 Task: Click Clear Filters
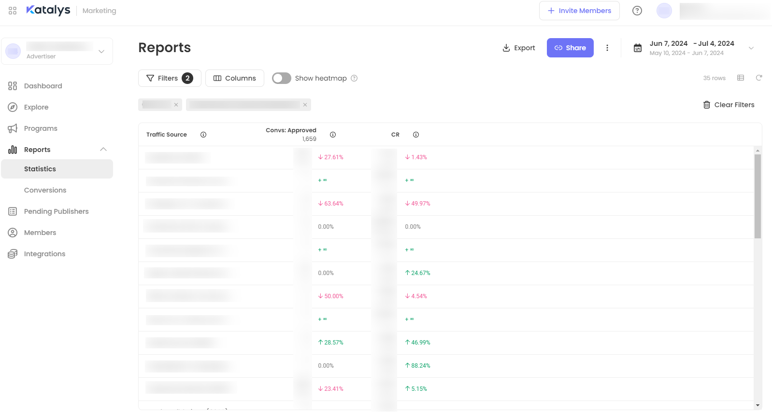tap(729, 105)
